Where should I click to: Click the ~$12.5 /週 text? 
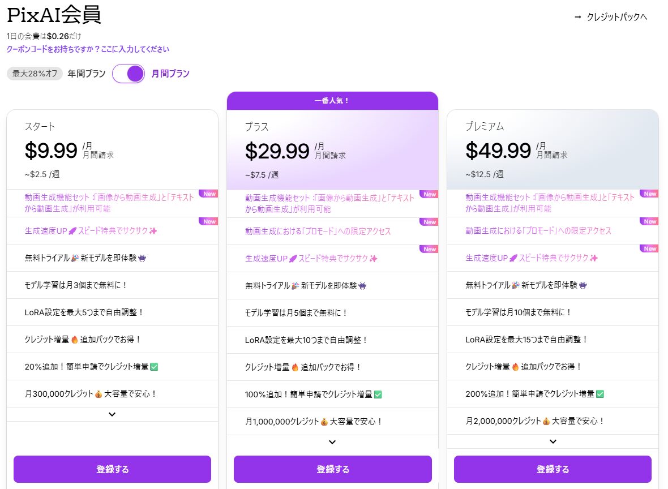[485, 174]
